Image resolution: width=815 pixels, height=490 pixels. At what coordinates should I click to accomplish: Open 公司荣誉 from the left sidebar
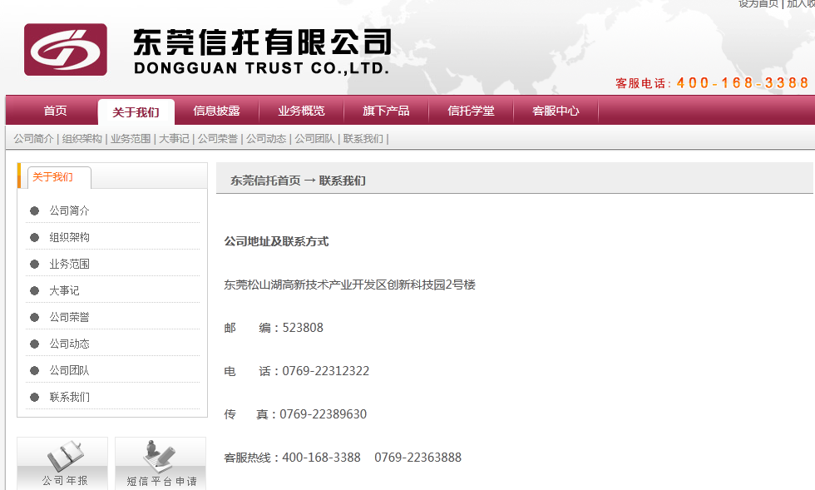pyautogui.click(x=69, y=317)
